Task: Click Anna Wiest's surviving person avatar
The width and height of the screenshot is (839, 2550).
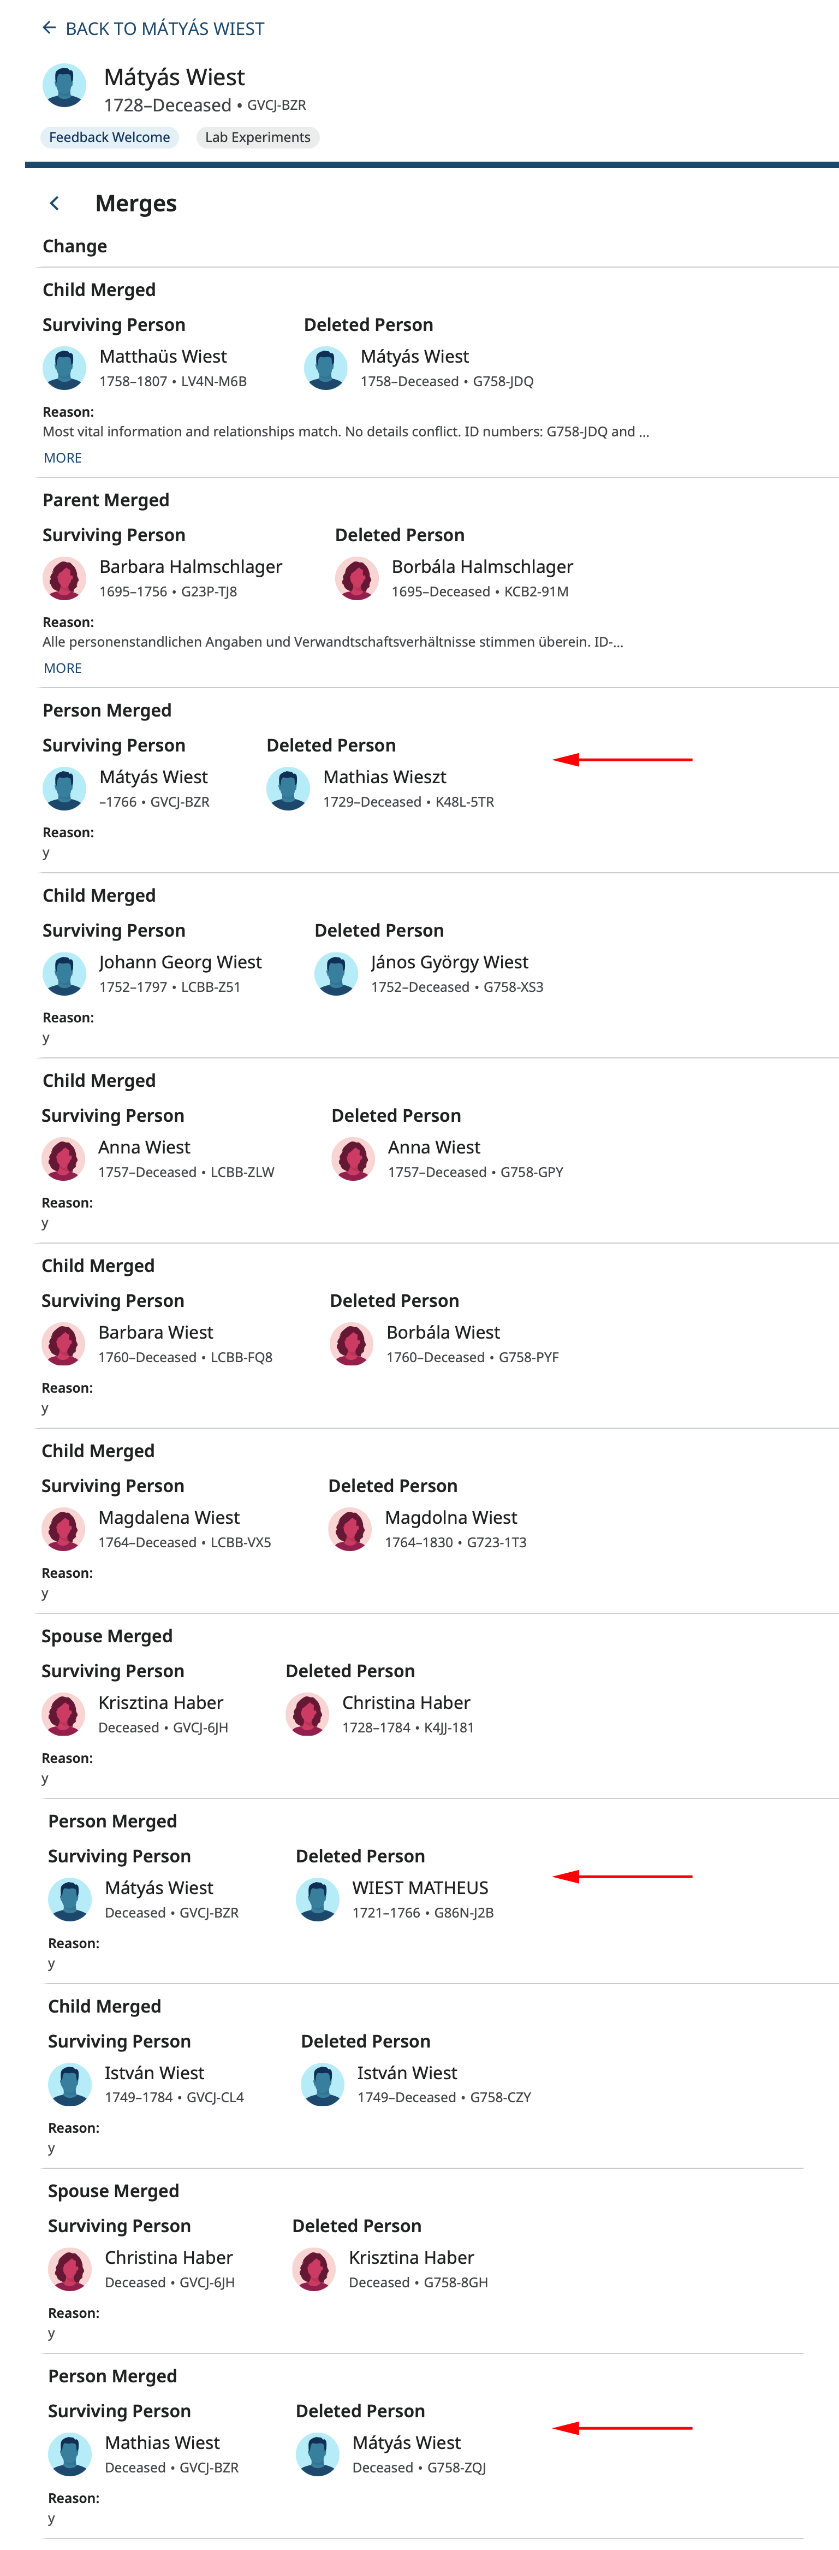Action: [x=63, y=1158]
